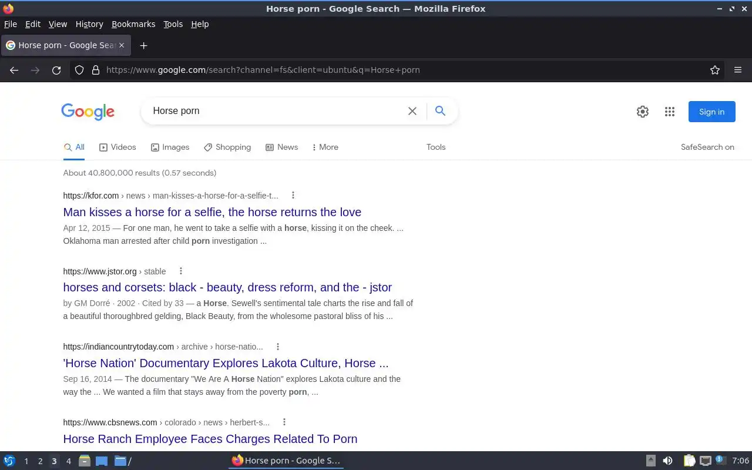The image size is (752, 470).
Task: Open Firefox hamburger application menu
Action: pyautogui.click(x=738, y=70)
